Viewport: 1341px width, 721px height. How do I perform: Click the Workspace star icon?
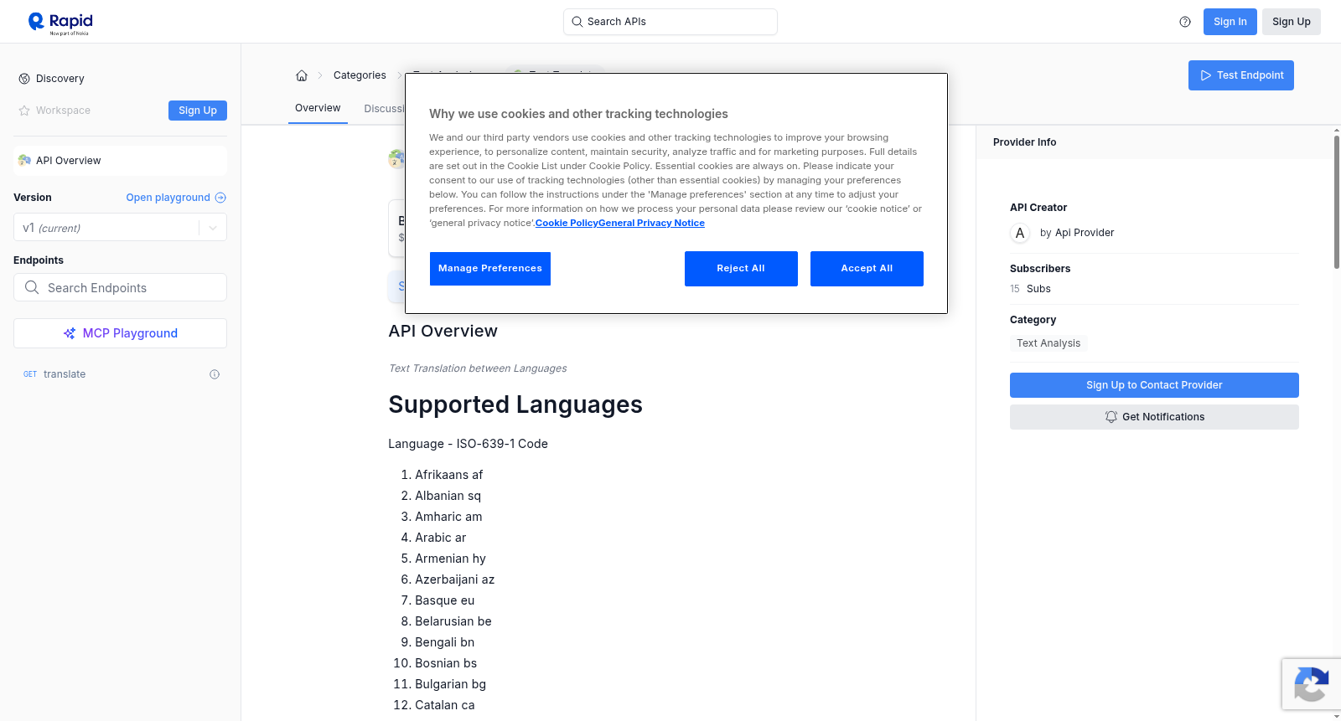[x=24, y=111]
